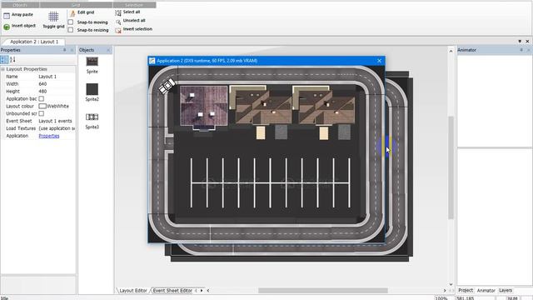This screenshot has height=300, width=533.
Task: Open the document tab list dropdown arrow
Action: (x=520, y=42)
